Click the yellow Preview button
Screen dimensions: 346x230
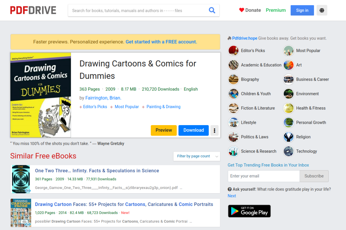point(164,130)
